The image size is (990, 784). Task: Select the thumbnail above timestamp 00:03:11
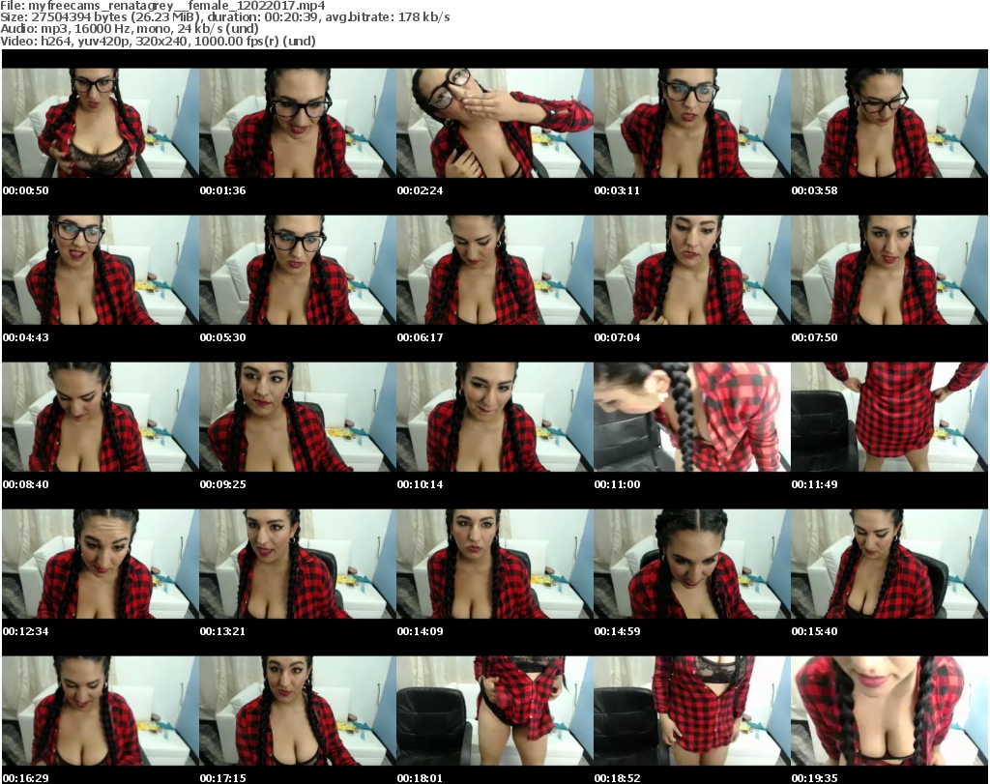(692, 123)
